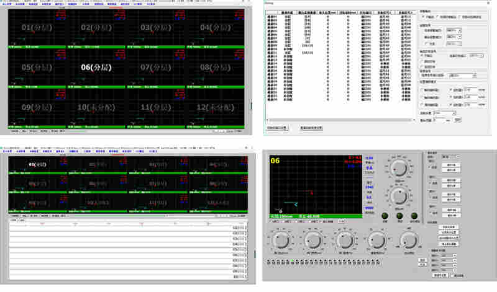Click the leftmost round green indicator below the knobs
This screenshot has height=292, width=497.
pos(385,216)
